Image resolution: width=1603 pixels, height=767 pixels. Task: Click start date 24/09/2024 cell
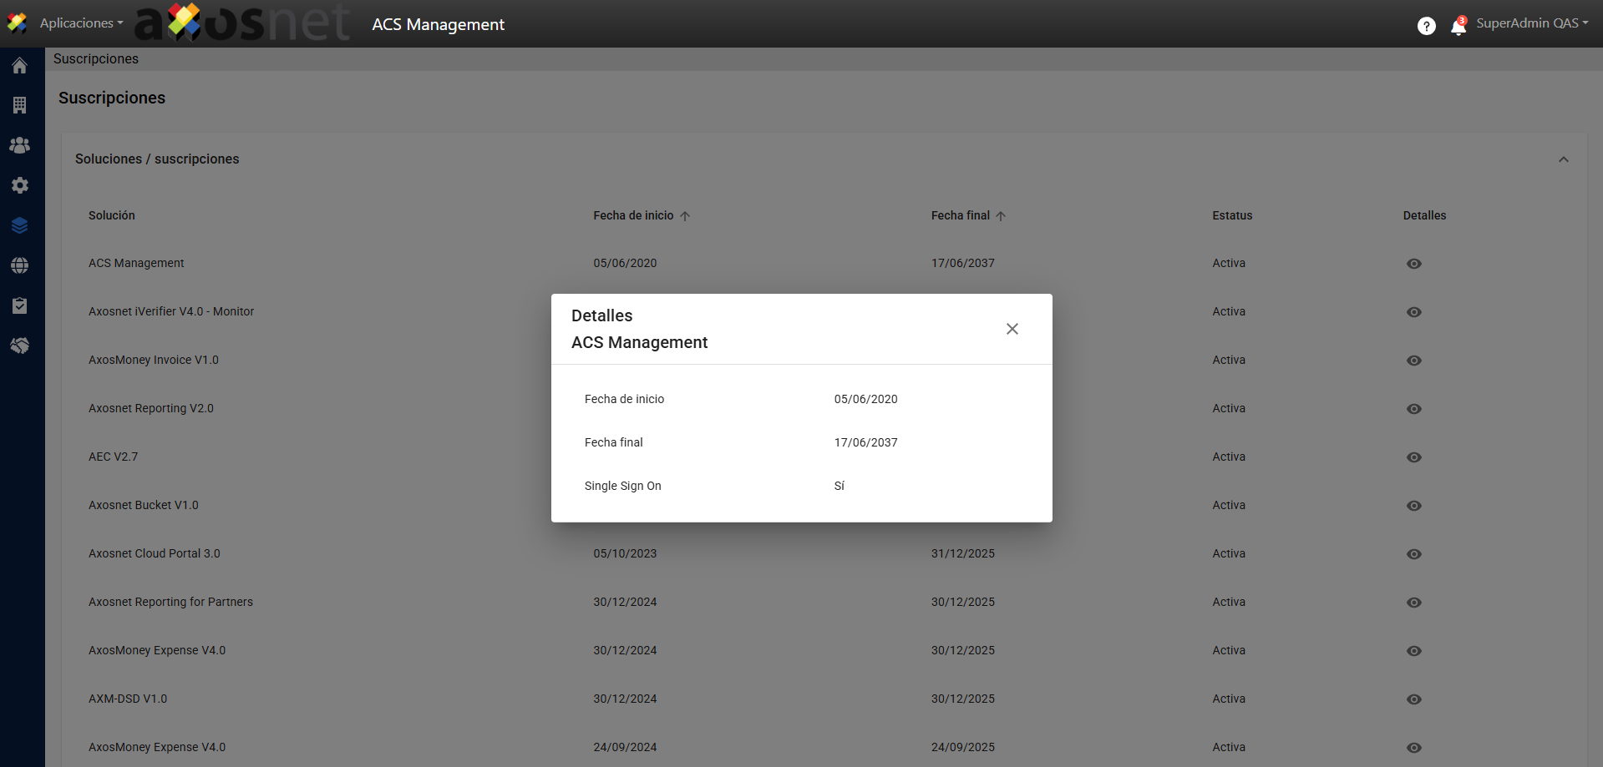[625, 747]
